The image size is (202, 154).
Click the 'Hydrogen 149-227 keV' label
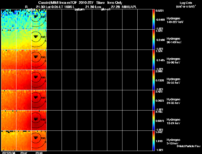175,20
